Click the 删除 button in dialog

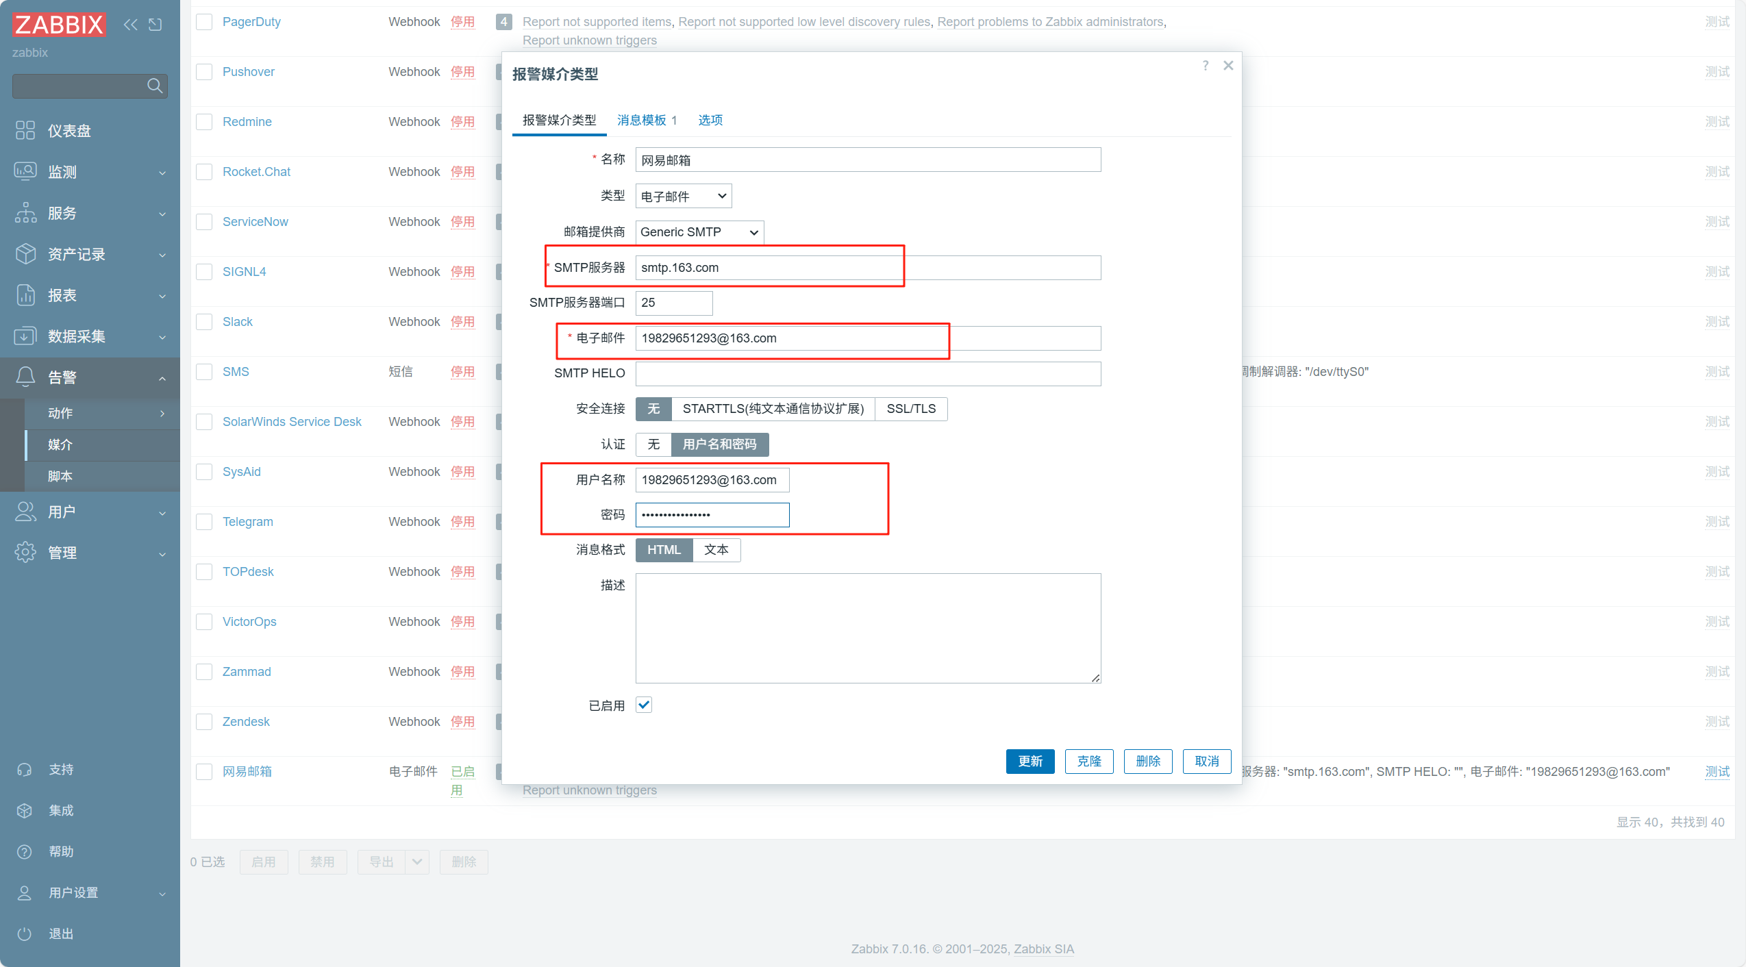point(1148,762)
